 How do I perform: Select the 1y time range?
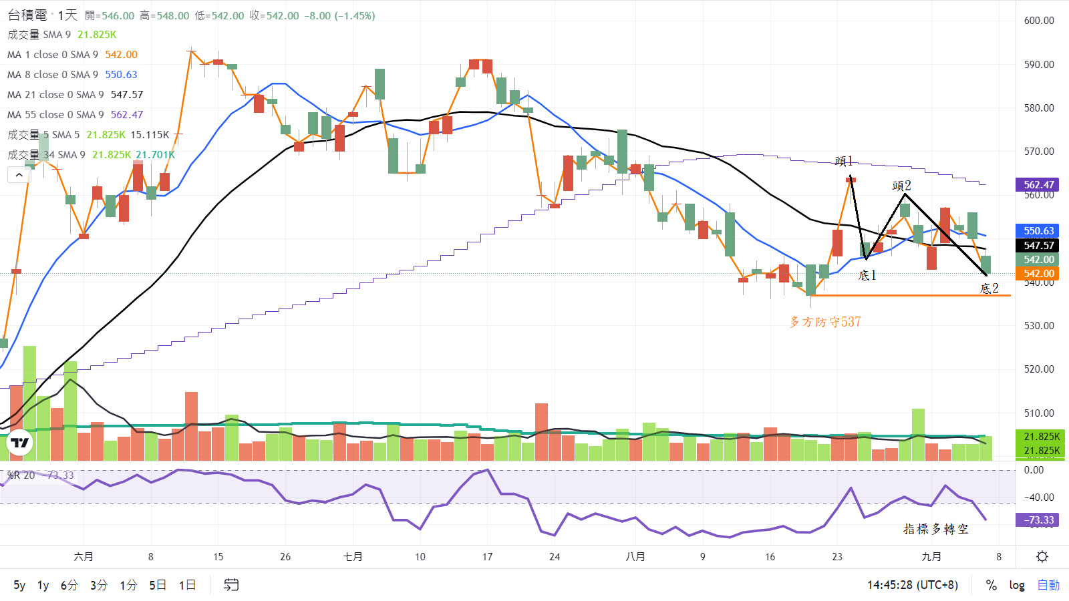click(43, 585)
